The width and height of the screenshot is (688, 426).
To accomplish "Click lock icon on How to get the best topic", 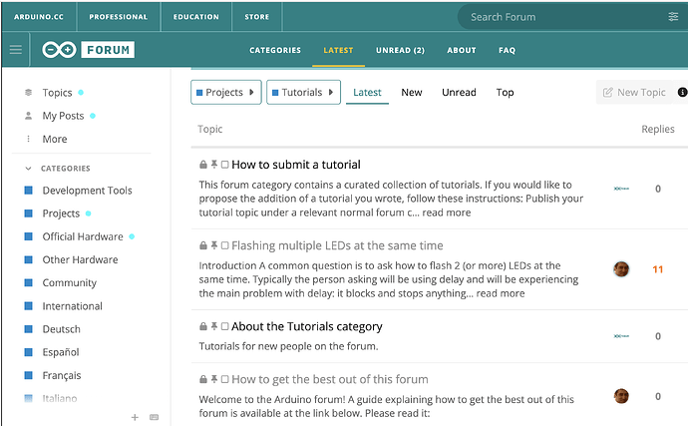I will tap(202, 379).
